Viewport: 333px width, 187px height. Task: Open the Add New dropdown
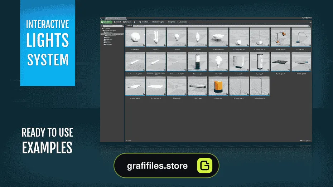coord(106,22)
